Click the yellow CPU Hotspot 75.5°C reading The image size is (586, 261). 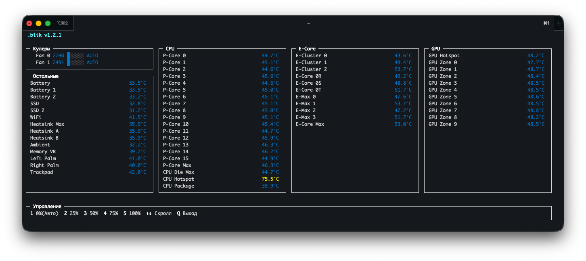[x=270, y=179]
